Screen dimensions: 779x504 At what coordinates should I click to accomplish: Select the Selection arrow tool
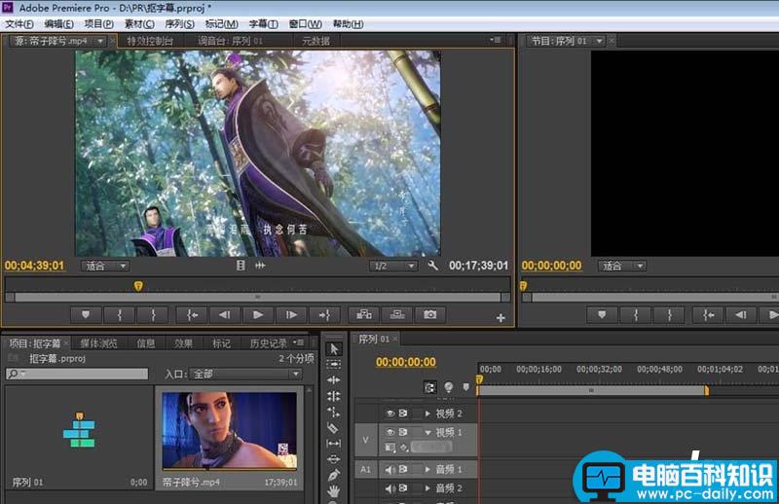click(334, 348)
